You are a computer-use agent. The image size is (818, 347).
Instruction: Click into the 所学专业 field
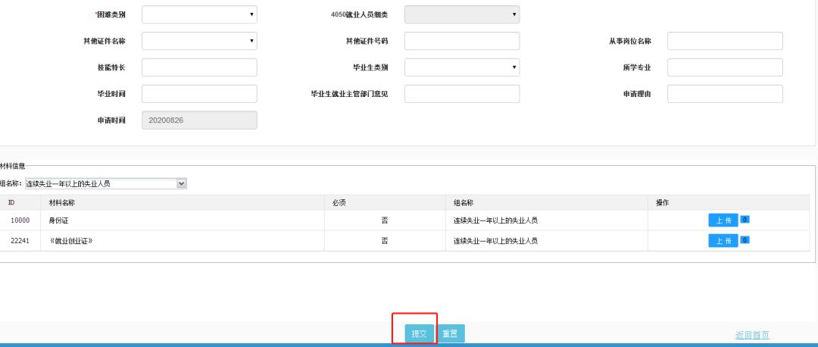tap(724, 67)
